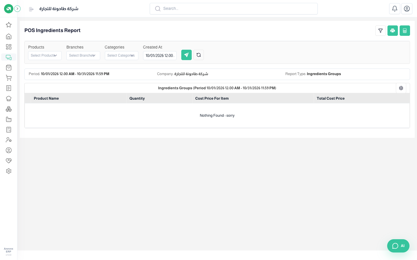This screenshot has height=260, width=417.
Task: Open the handshake heart icon in sidebar
Action: click(9, 161)
